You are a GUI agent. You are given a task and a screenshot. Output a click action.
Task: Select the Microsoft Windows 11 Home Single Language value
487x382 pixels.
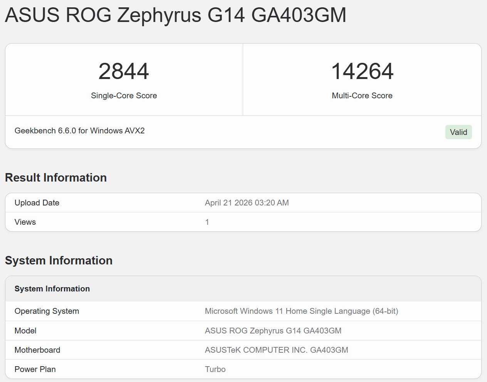302,311
